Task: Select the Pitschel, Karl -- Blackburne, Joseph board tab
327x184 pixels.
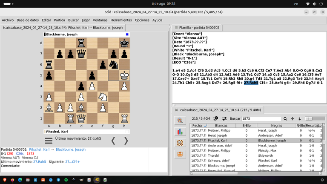Action: (63, 28)
